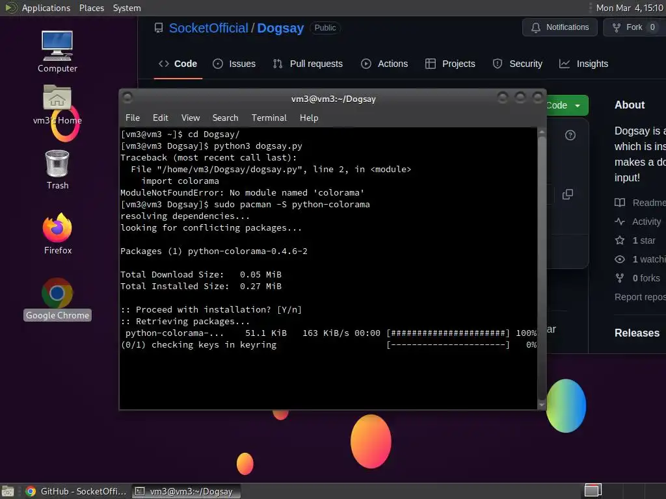Open the Issues tab
The image size is (666, 499).
234,64
